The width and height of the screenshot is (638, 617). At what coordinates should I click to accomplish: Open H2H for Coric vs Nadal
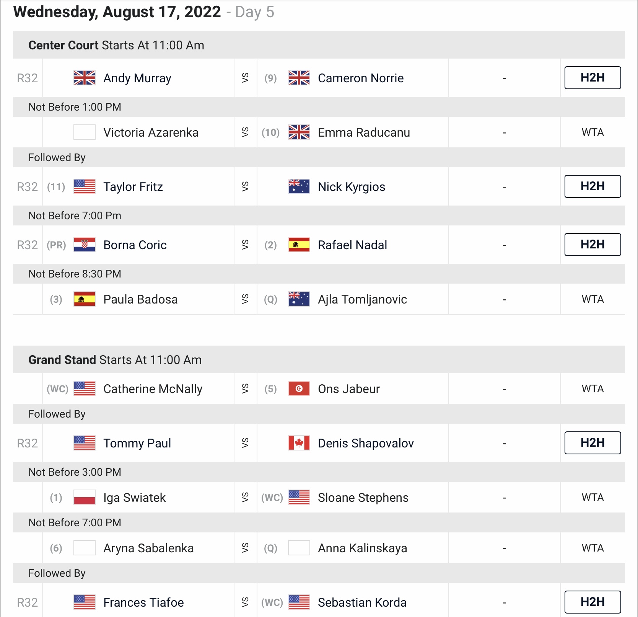592,245
